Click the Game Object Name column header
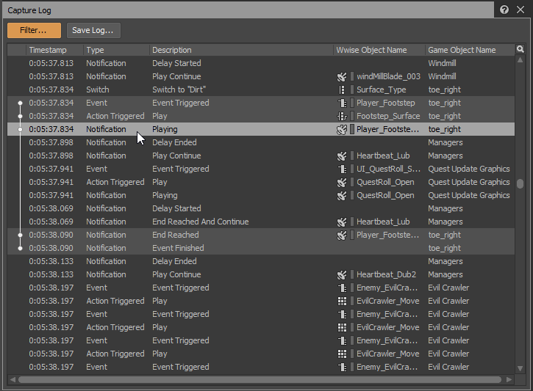This screenshot has height=391, width=533. point(462,50)
